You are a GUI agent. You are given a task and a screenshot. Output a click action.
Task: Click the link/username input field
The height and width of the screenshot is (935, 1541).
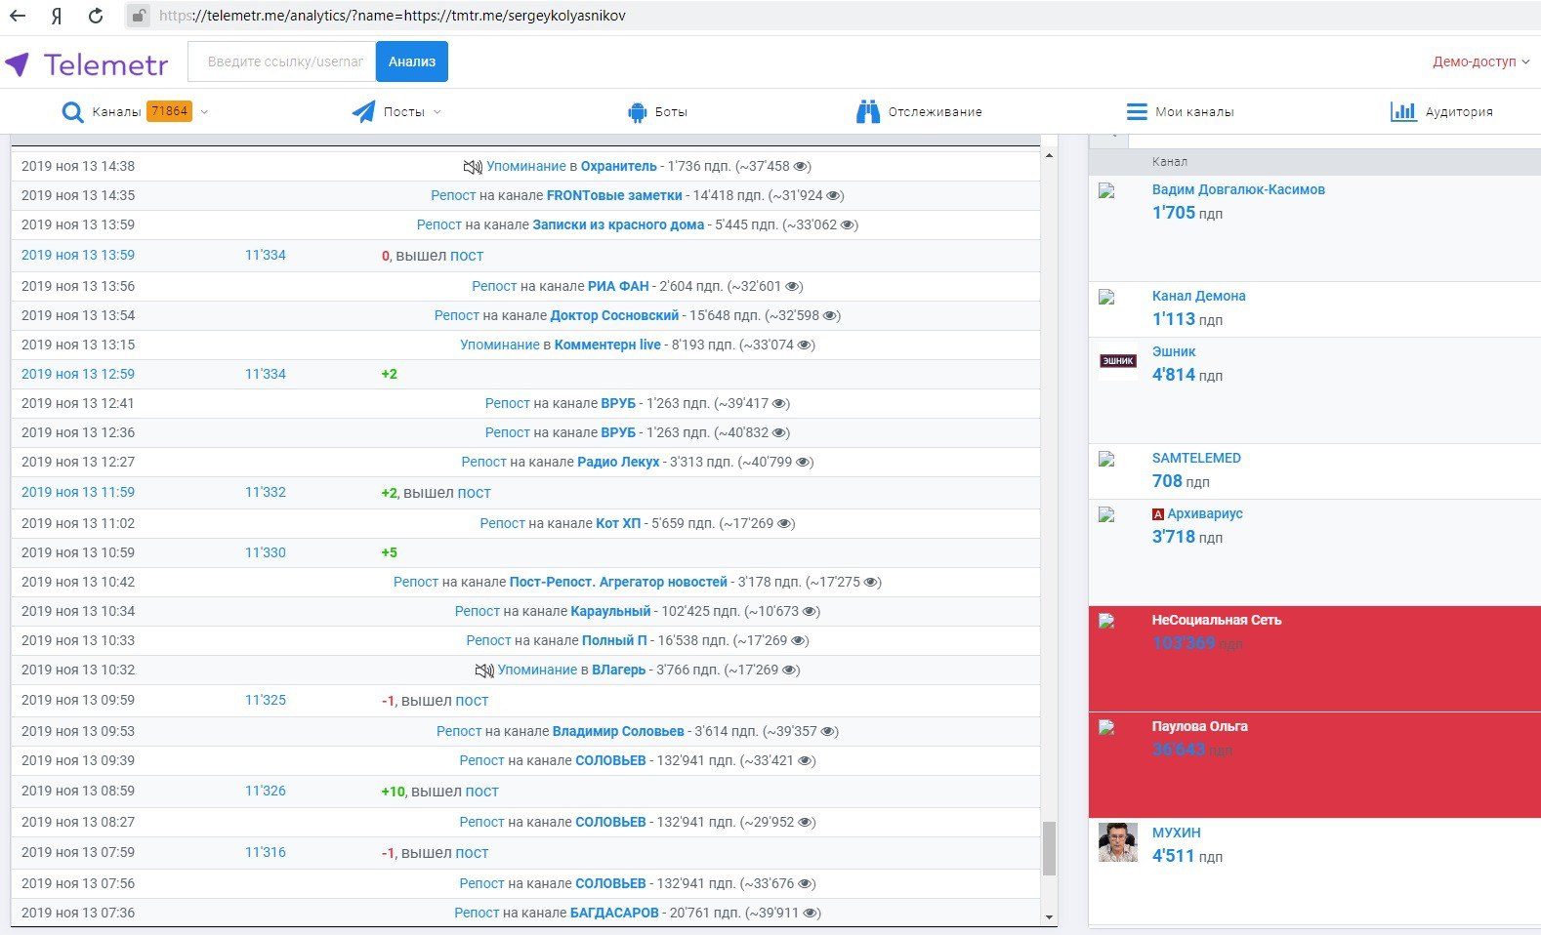coord(282,61)
